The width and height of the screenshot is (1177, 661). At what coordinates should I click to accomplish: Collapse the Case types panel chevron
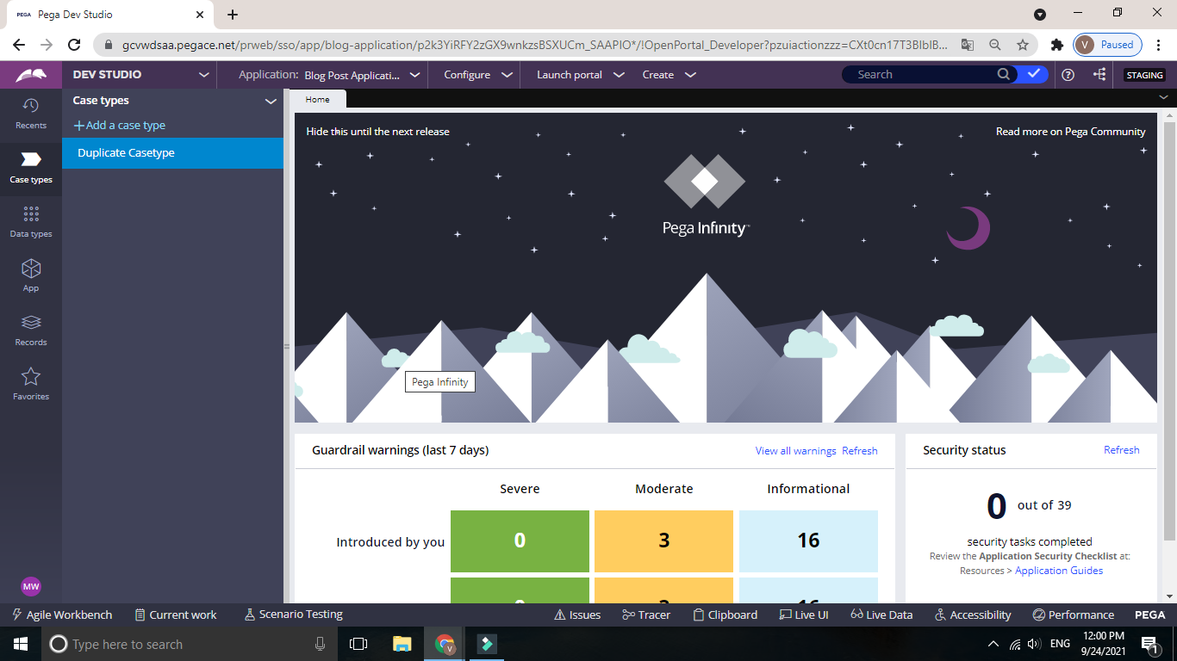click(x=271, y=101)
